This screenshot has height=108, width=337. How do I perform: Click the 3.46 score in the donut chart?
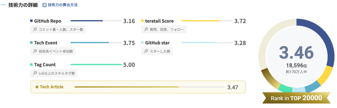(296, 52)
